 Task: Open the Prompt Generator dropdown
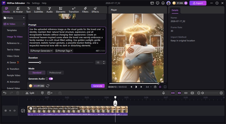tap(42, 51)
